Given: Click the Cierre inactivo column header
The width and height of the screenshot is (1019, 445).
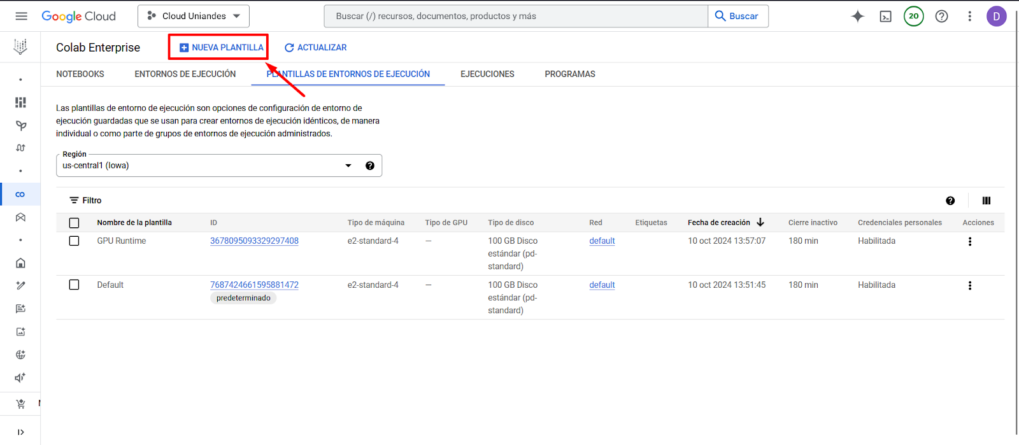Looking at the screenshot, I should pyautogui.click(x=813, y=223).
